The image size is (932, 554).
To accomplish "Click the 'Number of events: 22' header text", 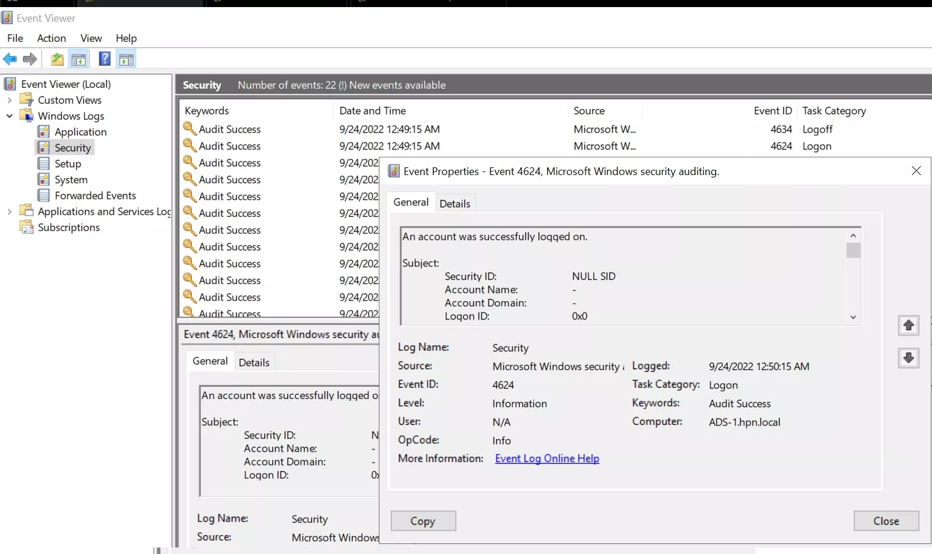I will pos(287,85).
